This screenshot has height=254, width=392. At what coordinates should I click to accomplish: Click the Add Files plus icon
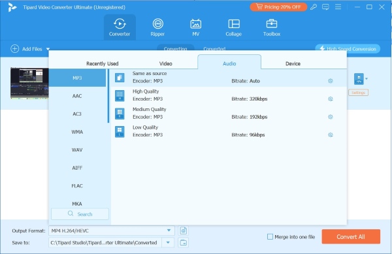click(15, 49)
